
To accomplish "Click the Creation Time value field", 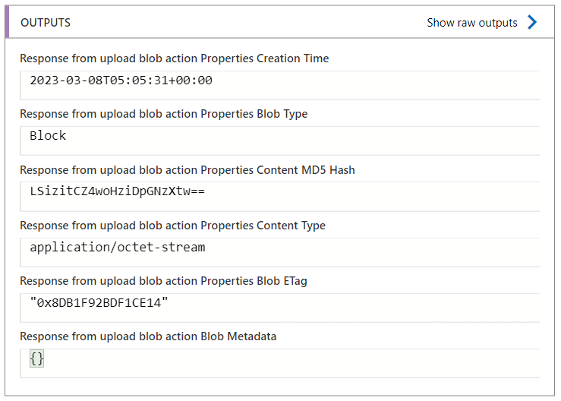I will click(x=280, y=85).
